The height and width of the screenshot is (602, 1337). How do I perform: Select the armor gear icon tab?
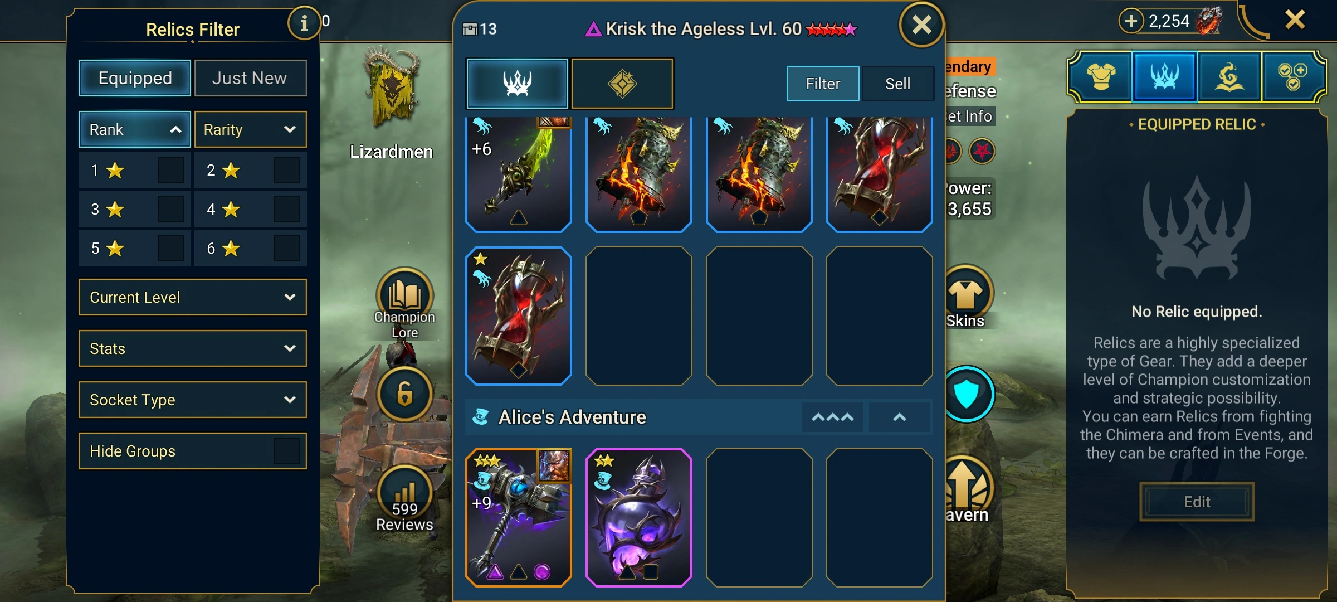click(1101, 76)
